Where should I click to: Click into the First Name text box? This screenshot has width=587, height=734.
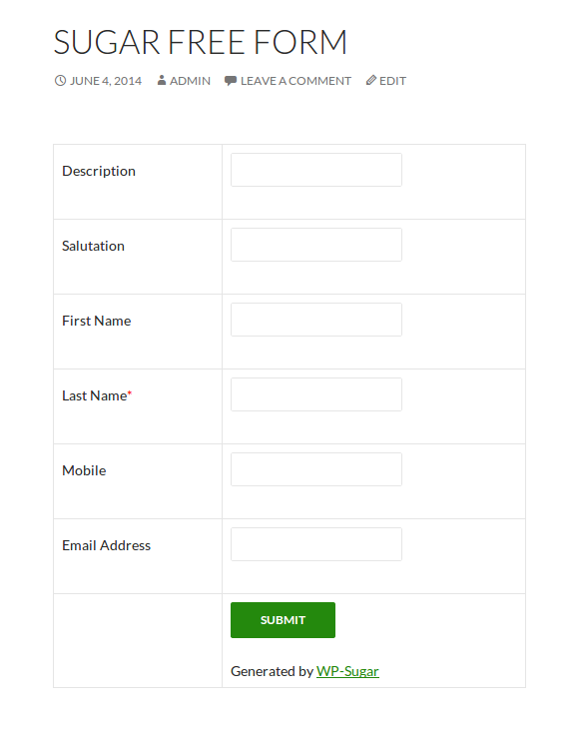[x=316, y=320]
